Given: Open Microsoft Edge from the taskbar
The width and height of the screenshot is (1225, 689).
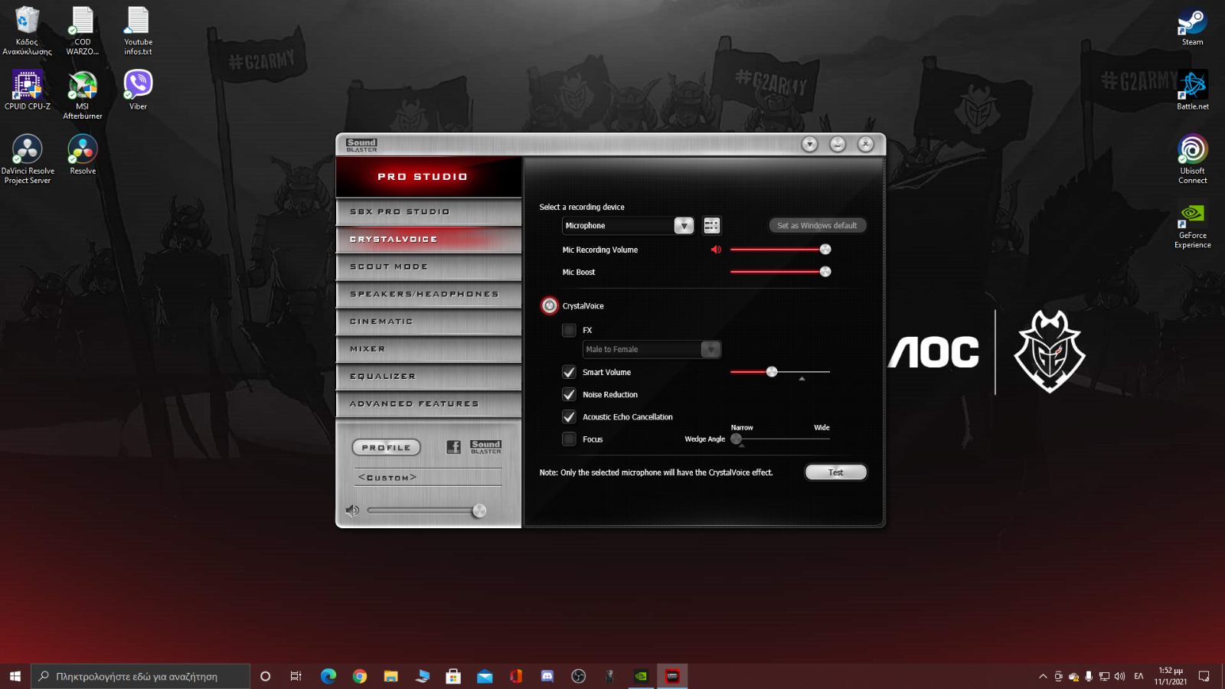Looking at the screenshot, I should pos(328,676).
